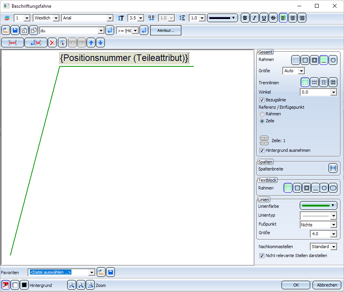The image size is (344, 292).
Task: Open the '>= (HiC' symbol dropdown
Action: pos(136,31)
